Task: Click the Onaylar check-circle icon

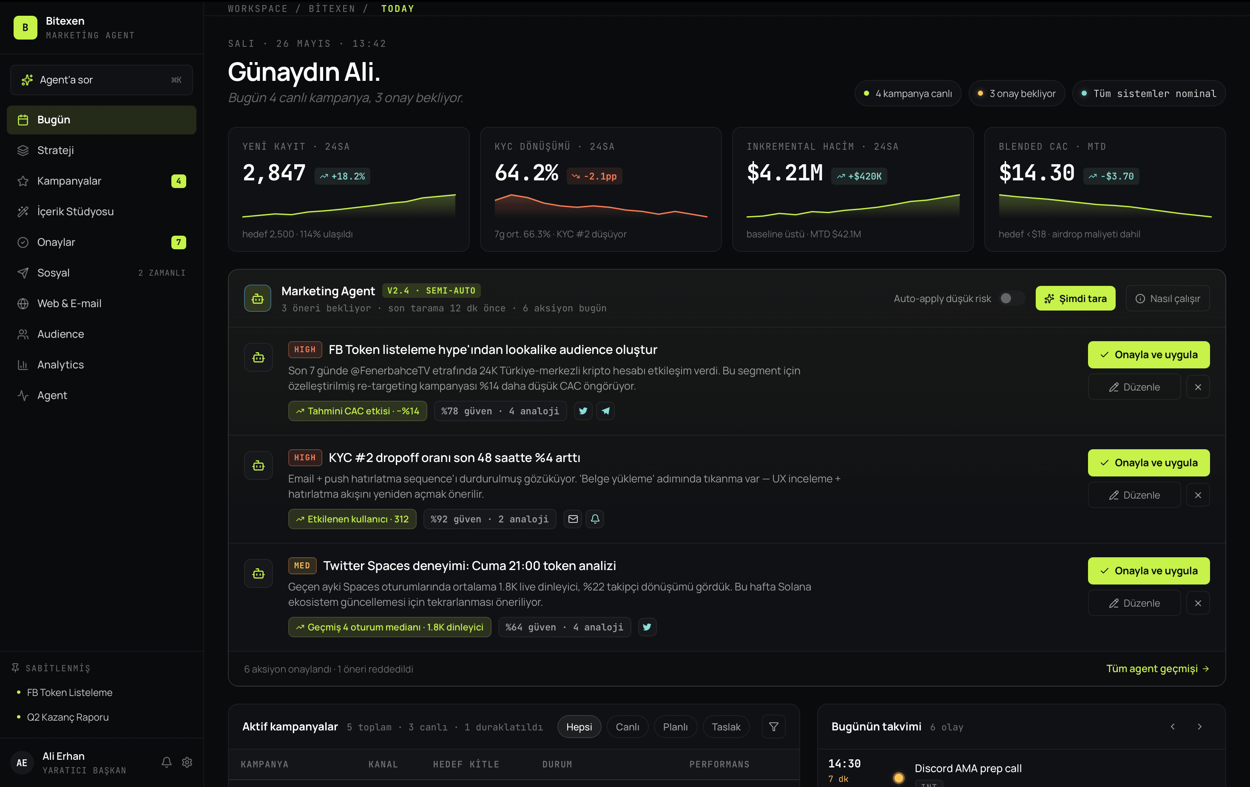Action: click(x=23, y=242)
